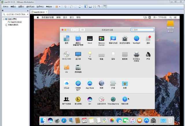Open Notifications preferences with red badge

148,40
